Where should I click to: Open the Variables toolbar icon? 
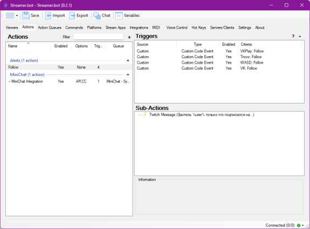point(119,16)
